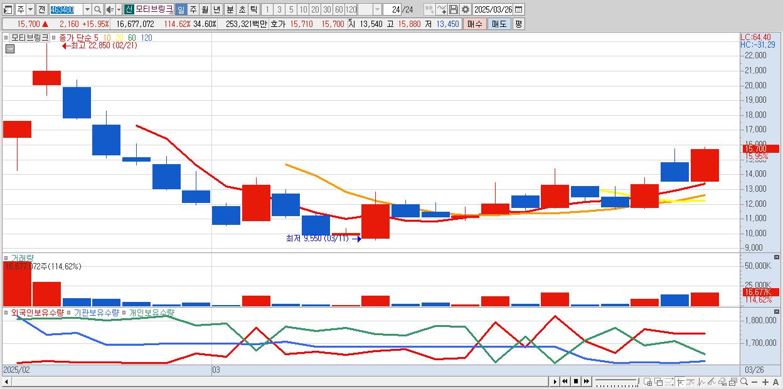Screen dimensions: 783x389
Task: Click the save chart floppy icon
Action: pyautogui.click(x=453, y=9)
